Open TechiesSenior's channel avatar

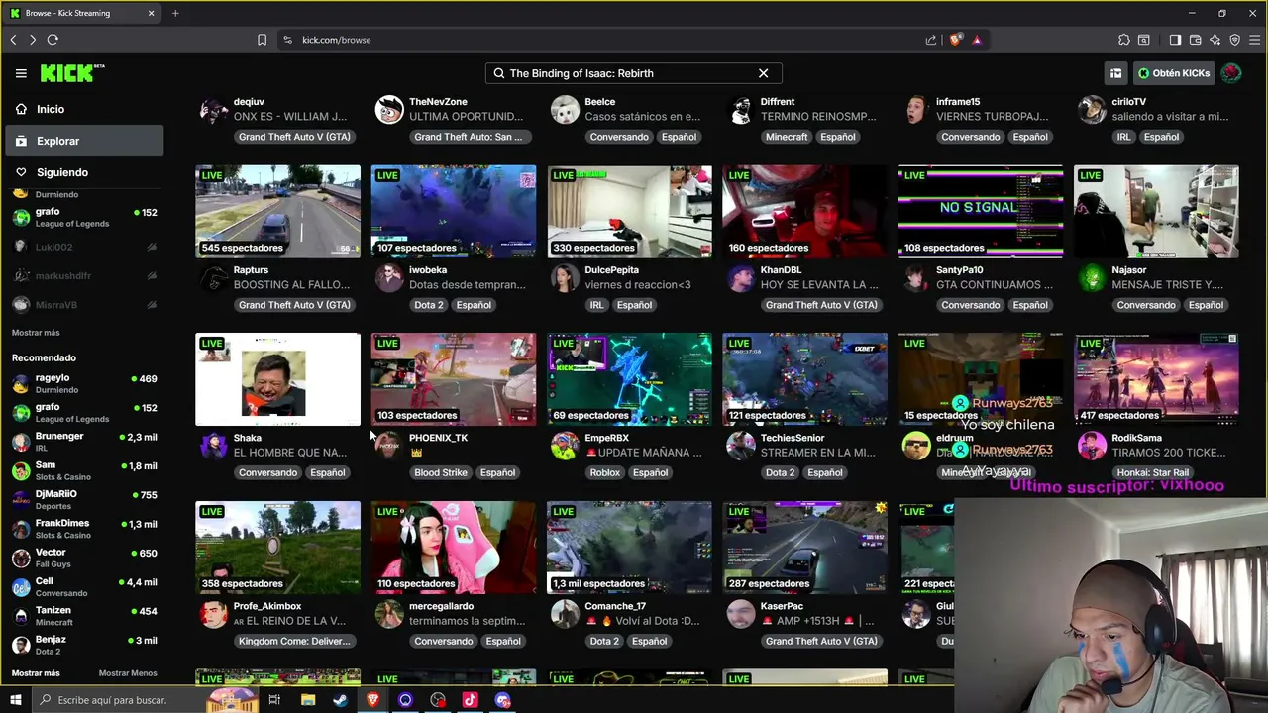pyautogui.click(x=740, y=446)
